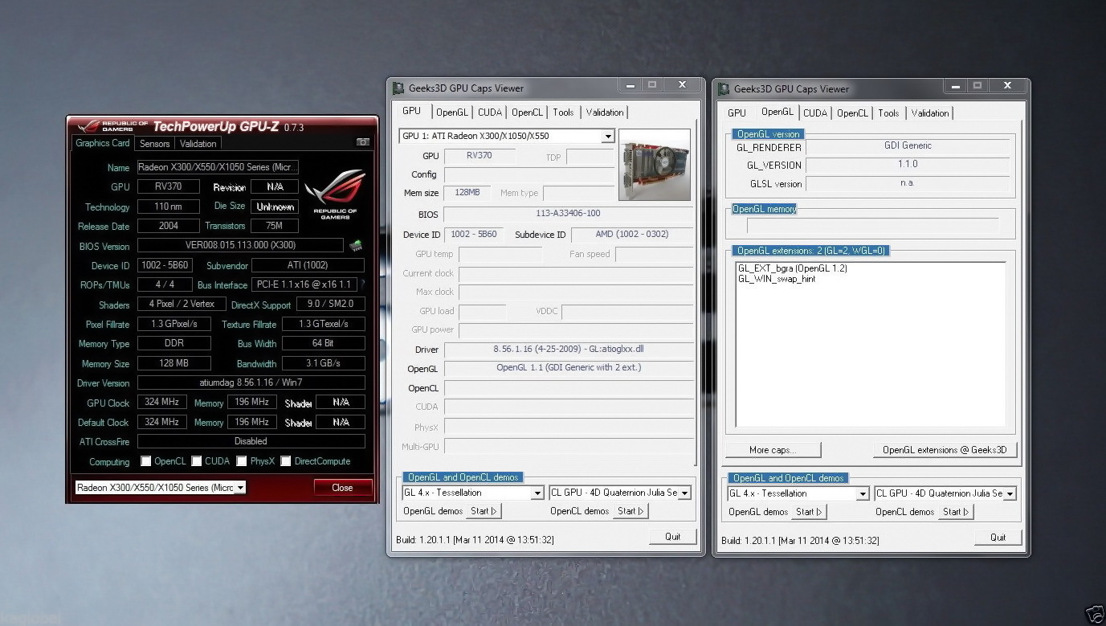This screenshot has height=626, width=1106.
Task: Select GL_EXT_bgra extension entry
Action: click(792, 268)
